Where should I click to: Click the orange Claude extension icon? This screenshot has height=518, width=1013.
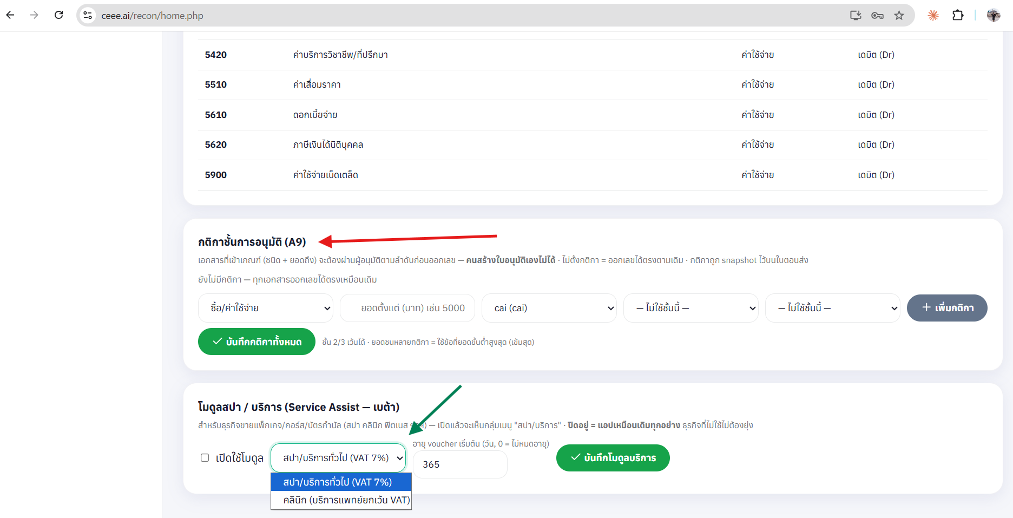[933, 15]
